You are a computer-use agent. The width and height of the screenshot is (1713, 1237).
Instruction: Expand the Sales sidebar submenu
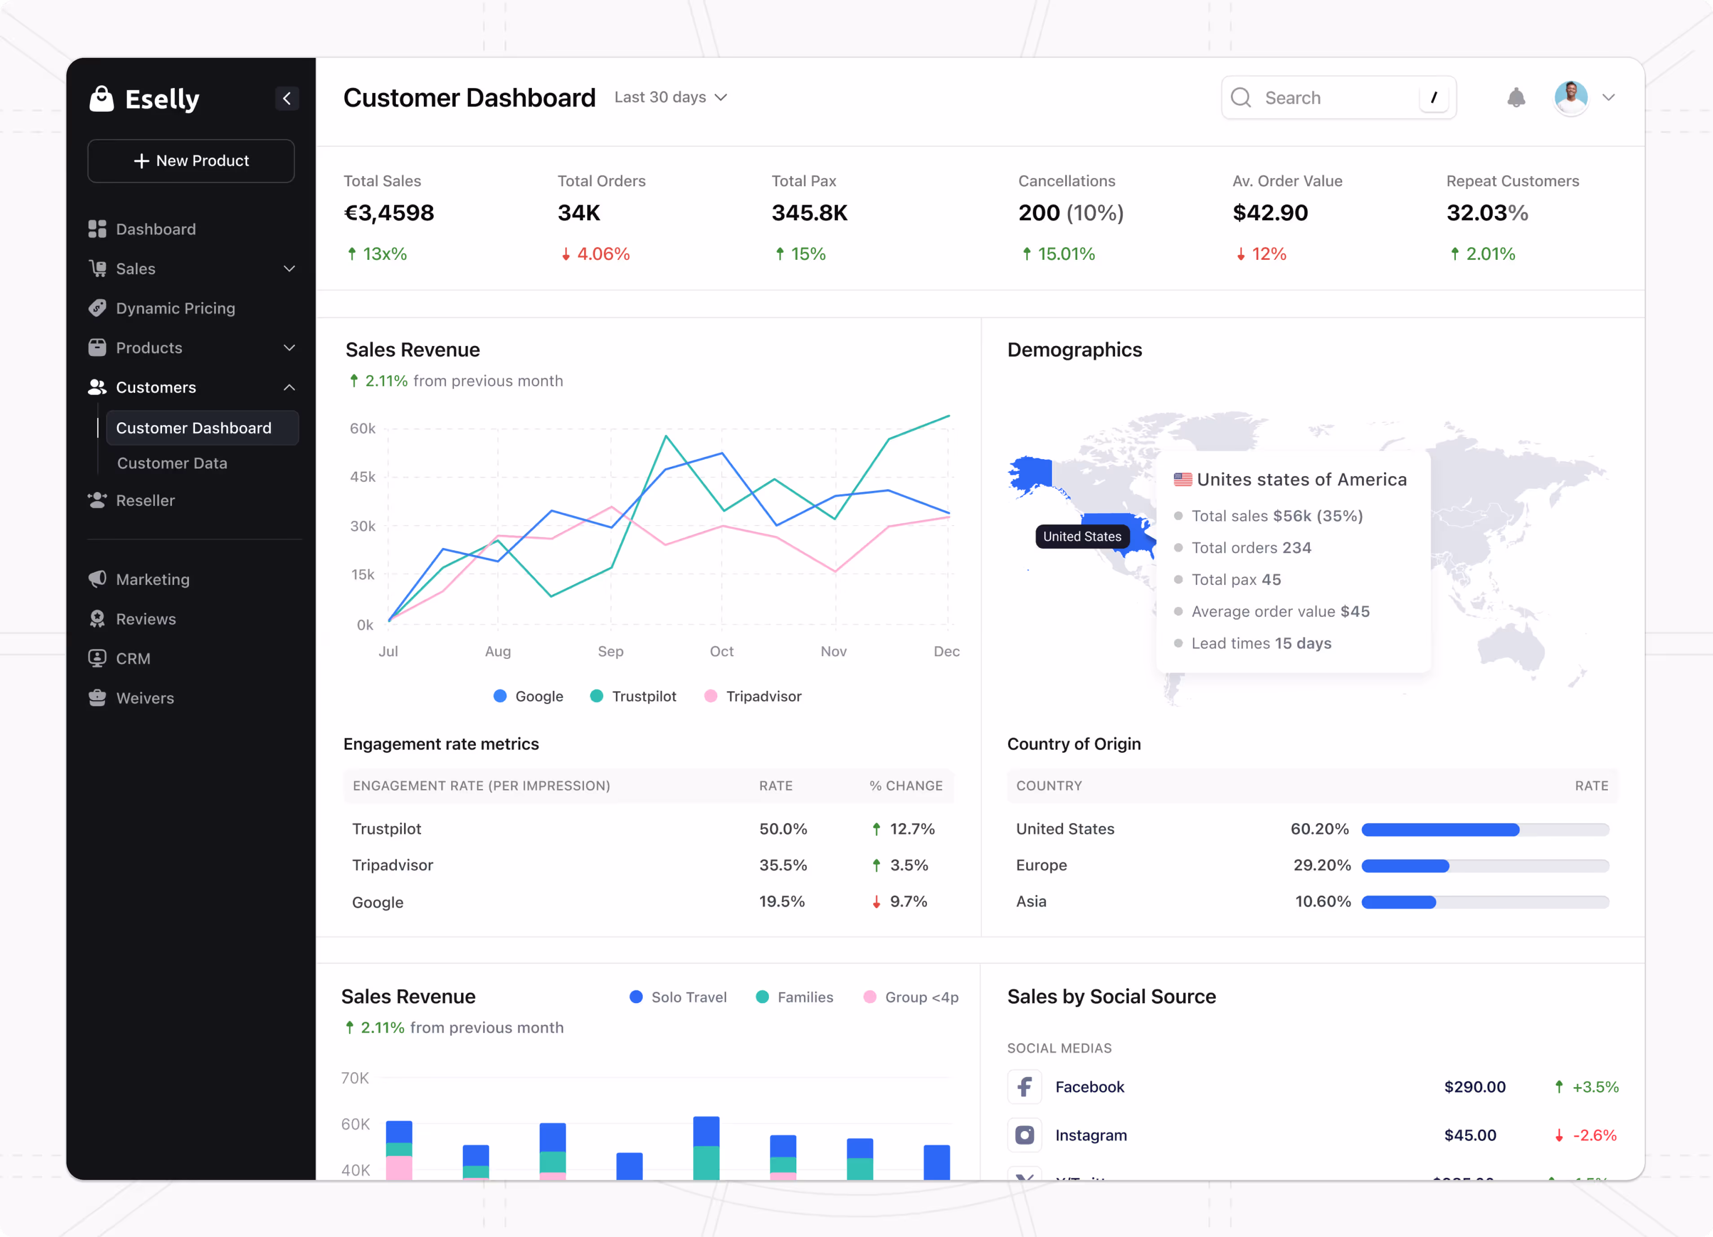pos(289,269)
